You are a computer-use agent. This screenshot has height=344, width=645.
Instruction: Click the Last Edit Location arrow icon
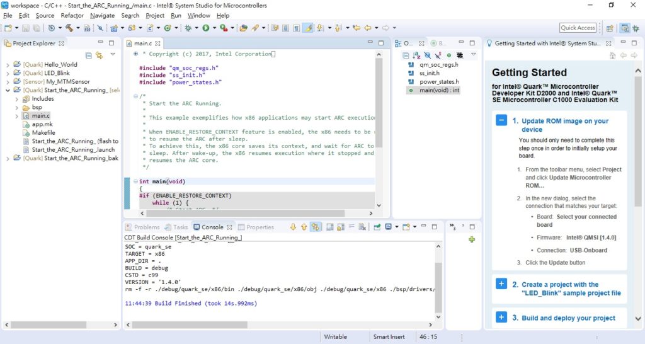pos(357,28)
